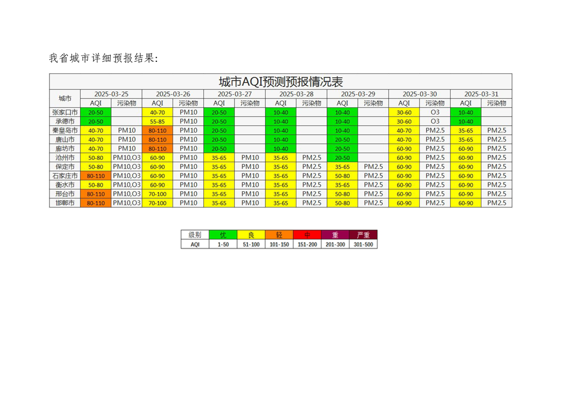Click 张家口市 O3 pollutant cell for 2025-03-30
Image resolution: width=561 pixels, height=396 pixels.
(434, 112)
